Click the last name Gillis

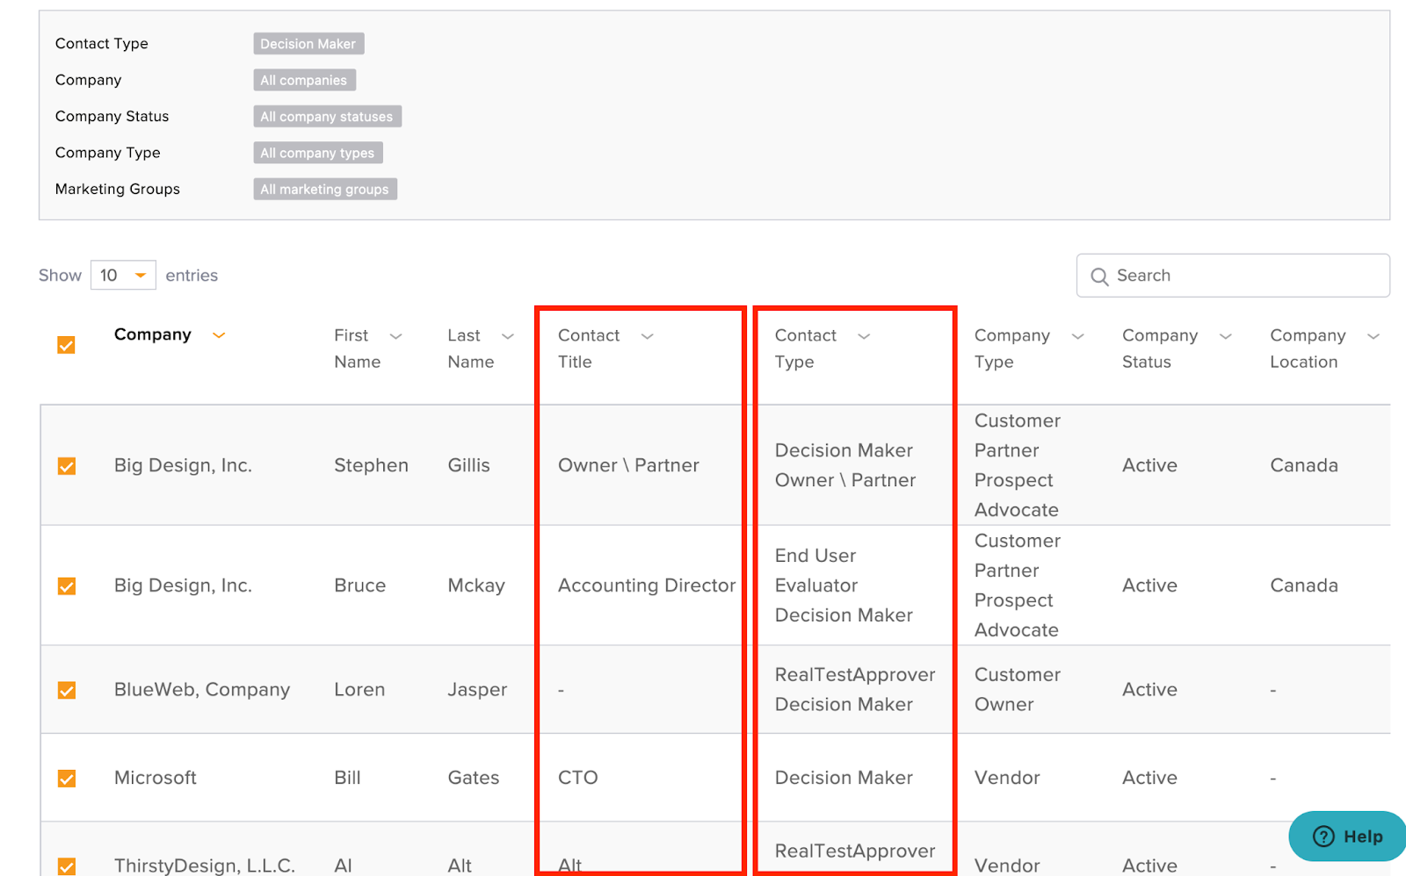pyautogui.click(x=469, y=465)
